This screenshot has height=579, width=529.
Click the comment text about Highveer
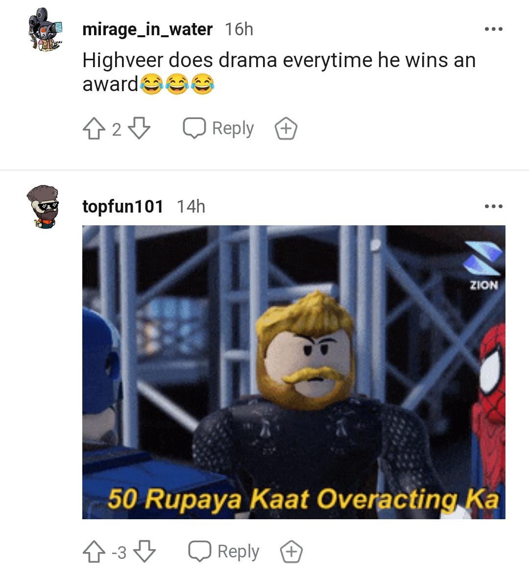279,72
